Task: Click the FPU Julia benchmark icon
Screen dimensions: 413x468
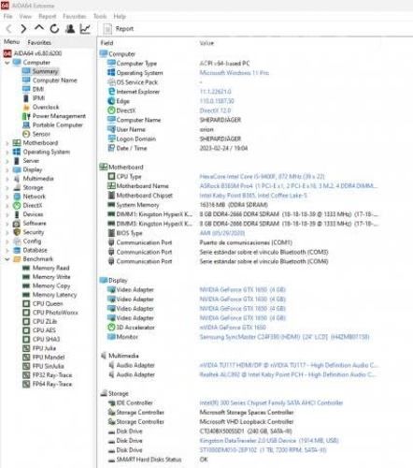Action: (x=26, y=348)
